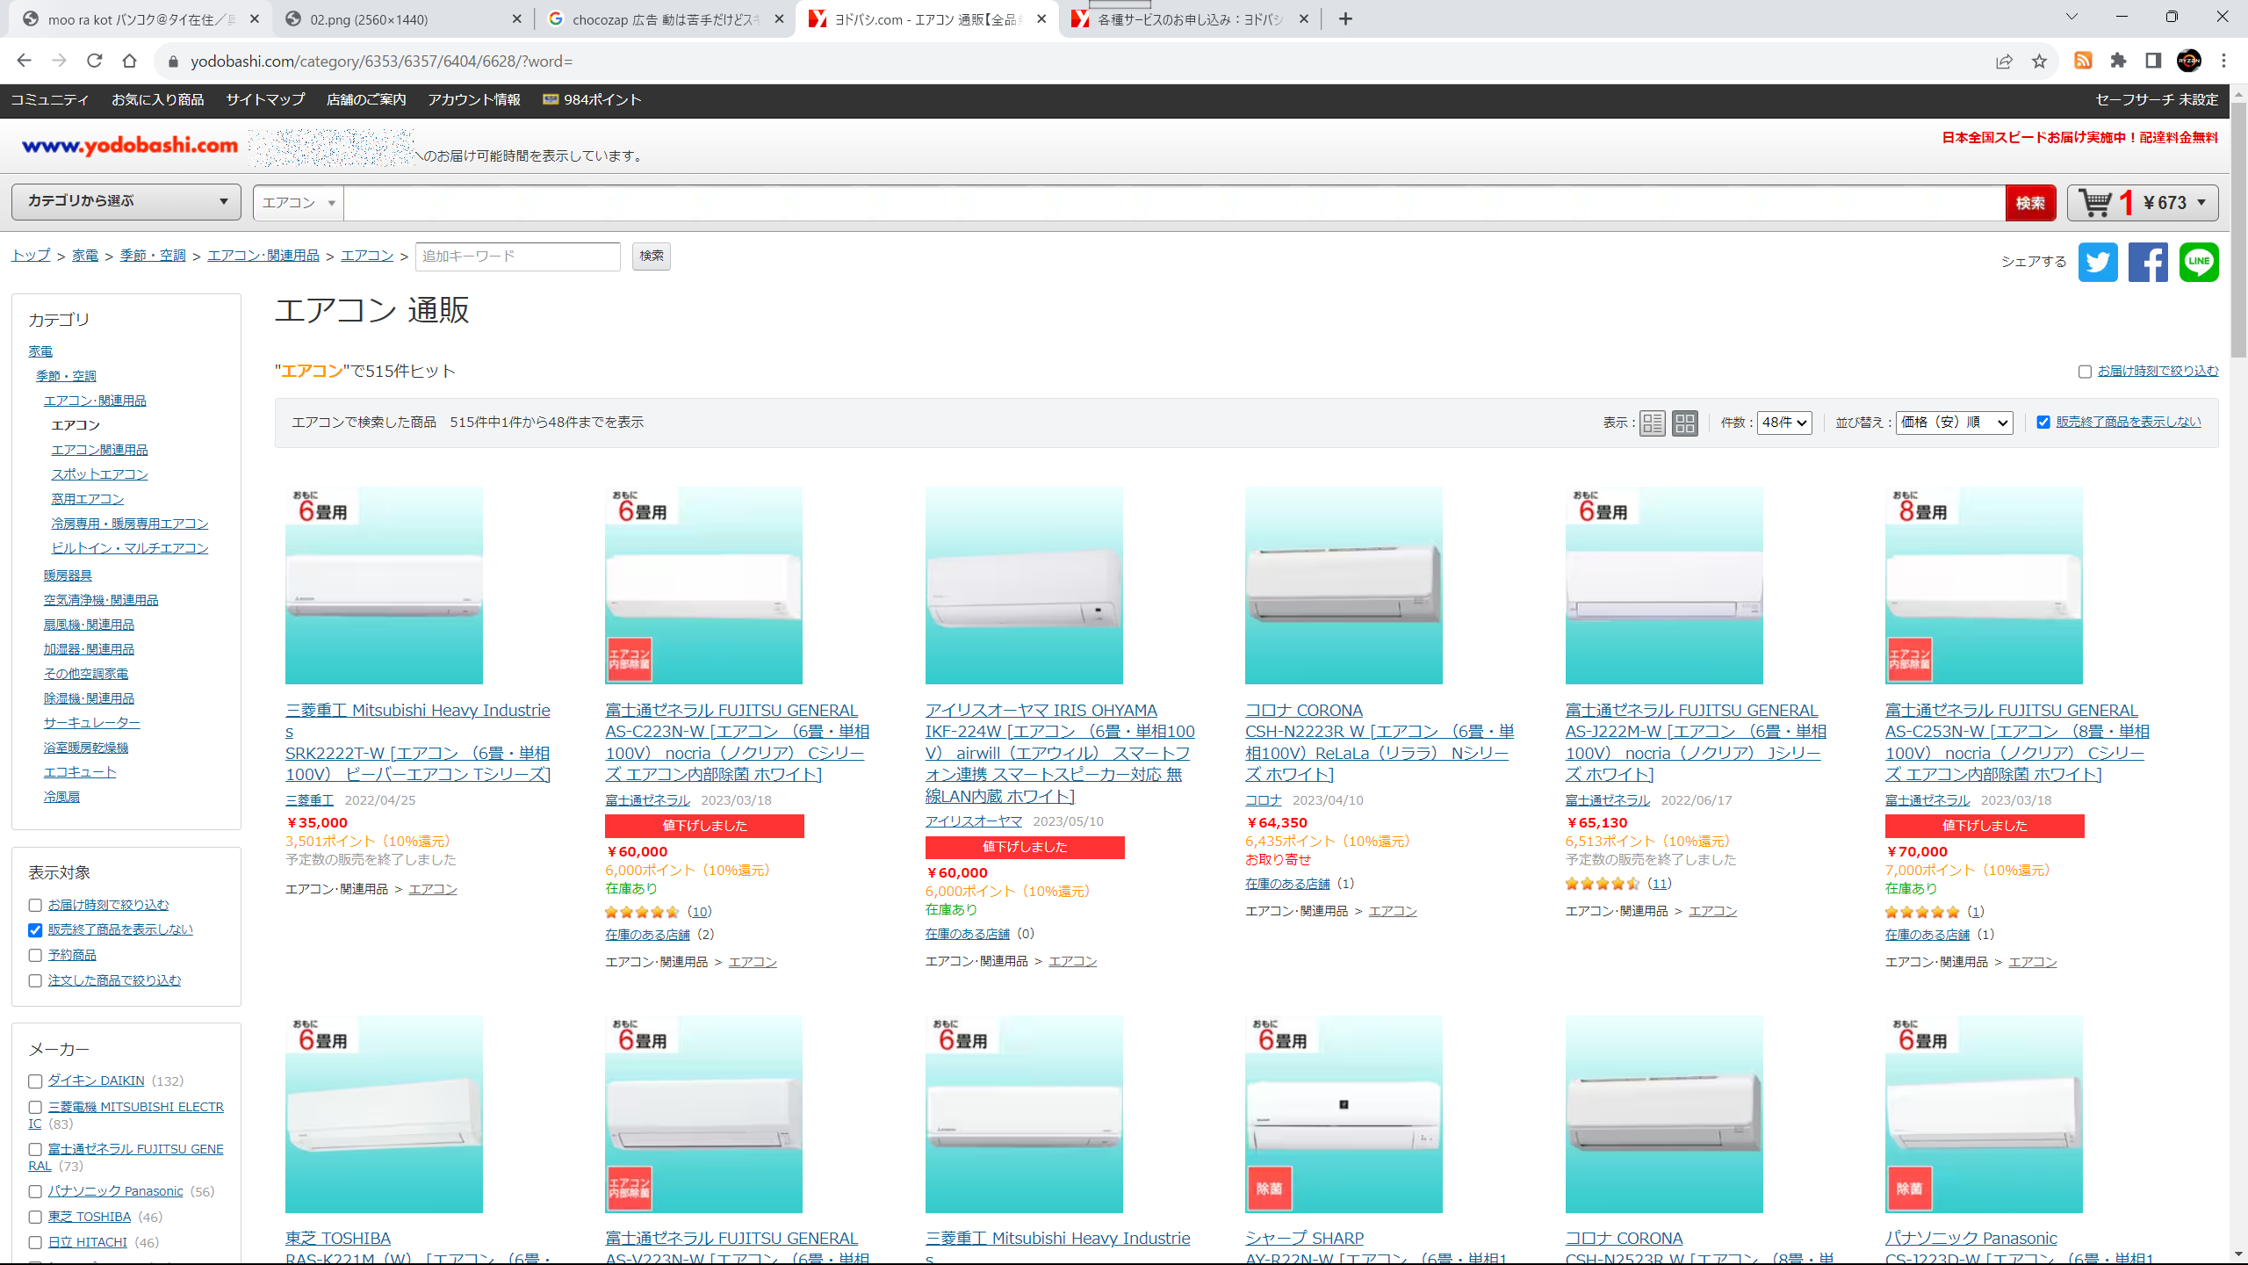The width and height of the screenshot is (2248, 1265).
Task: Open the カテゴリから選ぶ dropdown
Action: (126, 202)
